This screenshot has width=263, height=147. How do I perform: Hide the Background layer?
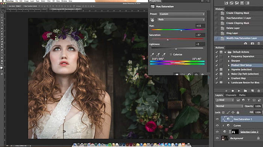(217, 138)
